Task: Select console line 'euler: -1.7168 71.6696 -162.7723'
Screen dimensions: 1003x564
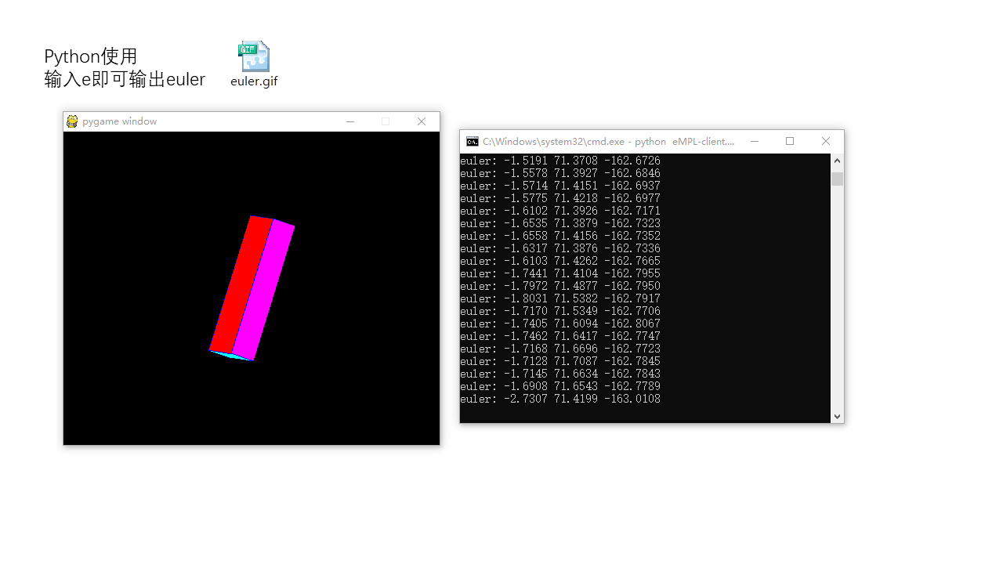Action: tap(560, 349)
